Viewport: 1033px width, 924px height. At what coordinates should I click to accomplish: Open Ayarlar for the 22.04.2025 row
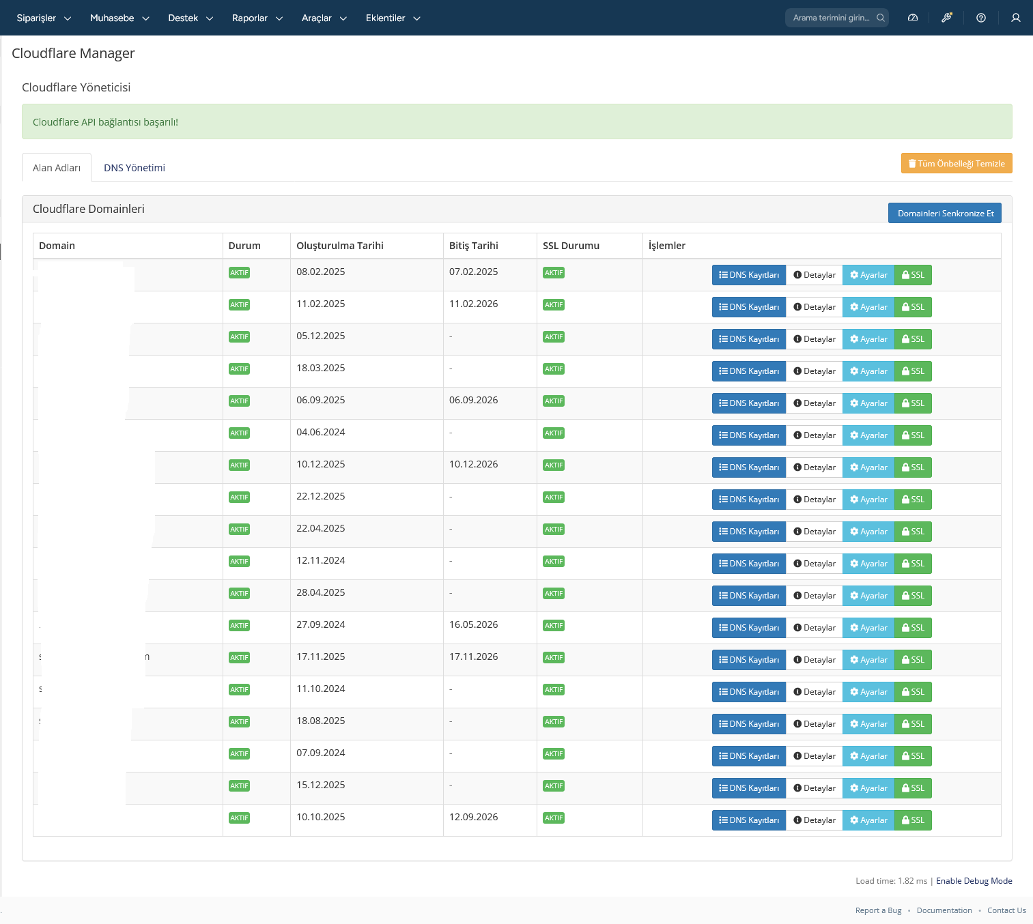coord(868,532)
